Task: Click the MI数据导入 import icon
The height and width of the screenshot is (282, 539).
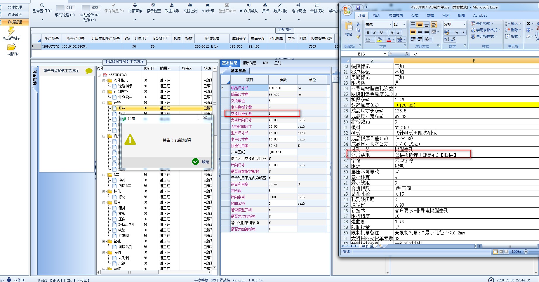Action: [x=249, y=5]
